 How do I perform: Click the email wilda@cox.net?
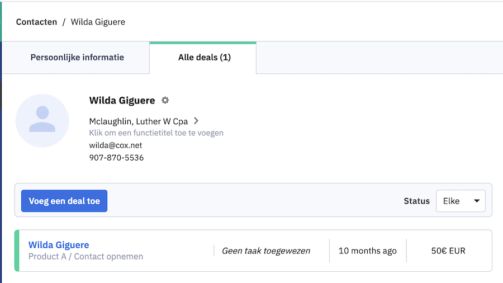pyautogui.click(x=116, y=145)
